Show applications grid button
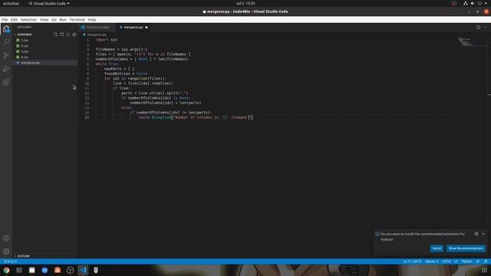491x276 pixels. (x=484, y=270)
